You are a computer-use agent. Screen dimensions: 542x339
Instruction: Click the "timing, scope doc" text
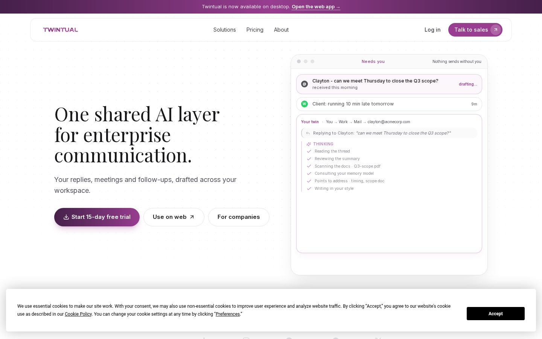(x=368, y=181)
